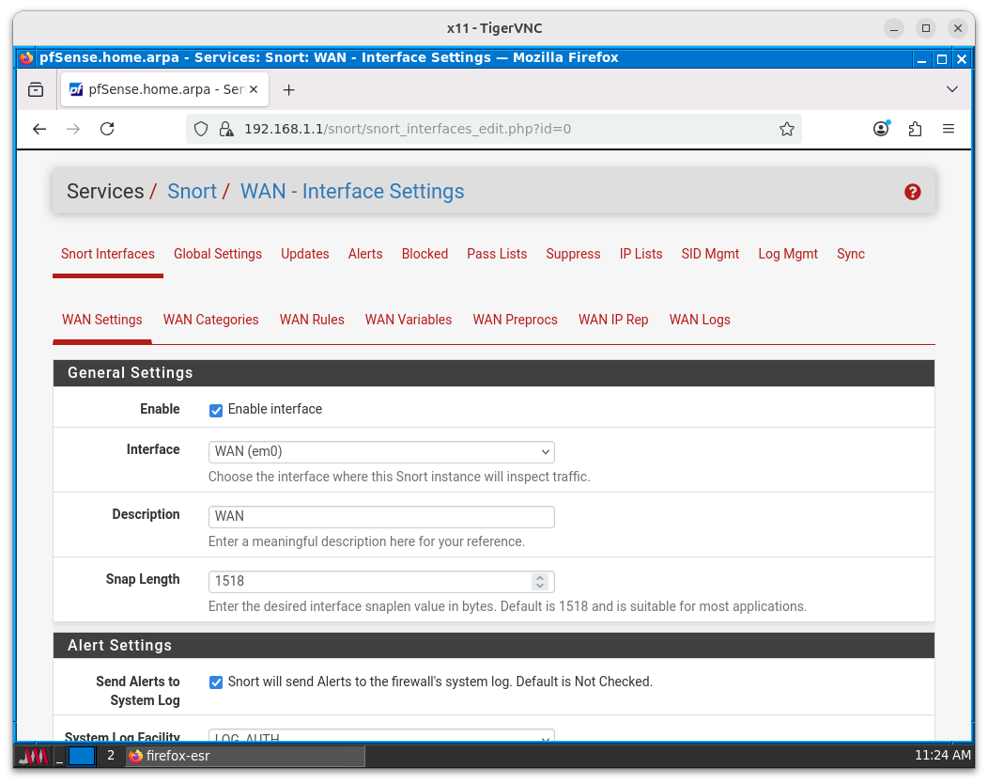
Task: Open the Updates tab
Action: pos(305,254)
